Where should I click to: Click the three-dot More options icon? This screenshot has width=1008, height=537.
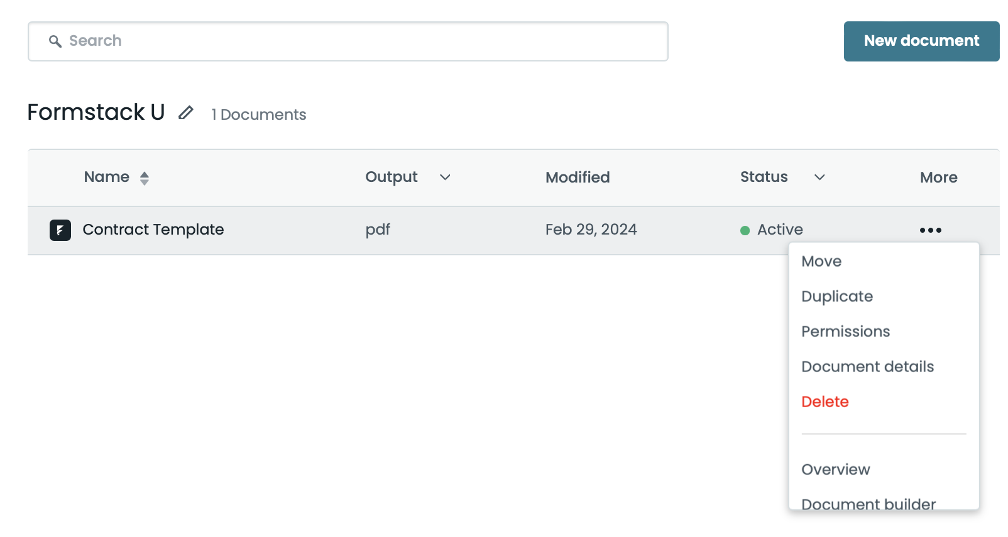click(x=930, y=230)
